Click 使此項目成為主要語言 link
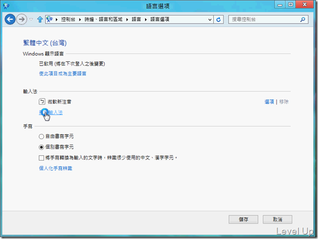This screenshot has width=318, height=239. pyautogui.click(x=62, y=74)
